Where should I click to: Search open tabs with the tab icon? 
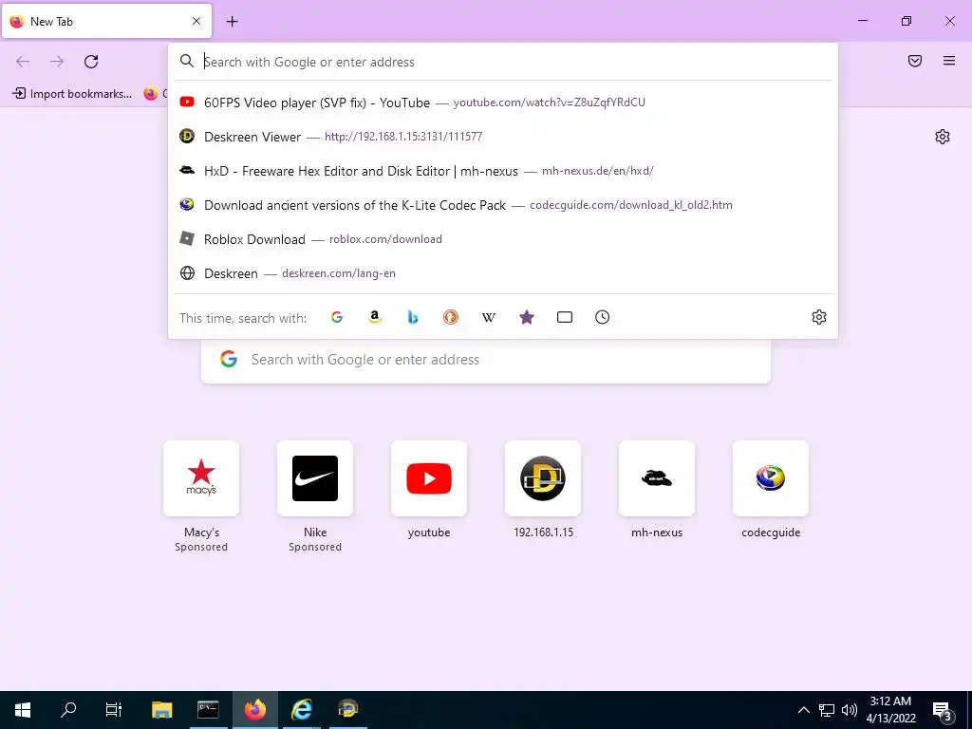[x=565, y=317]
